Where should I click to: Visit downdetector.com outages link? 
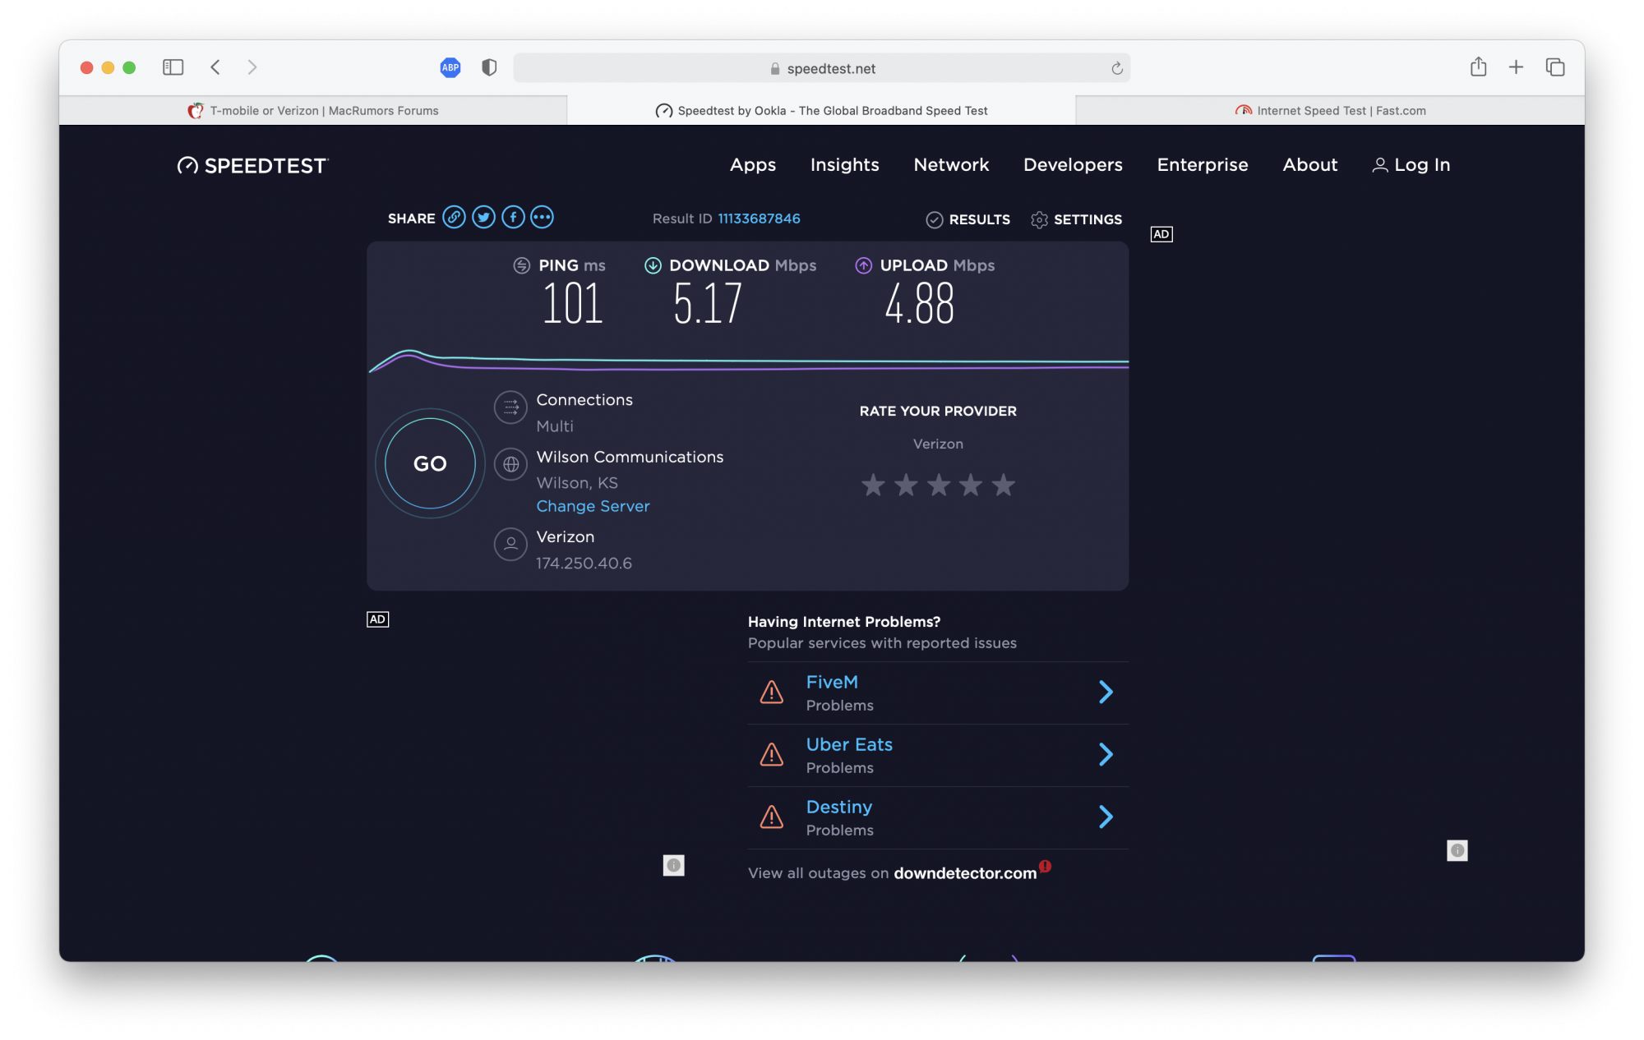pos(965,873)
